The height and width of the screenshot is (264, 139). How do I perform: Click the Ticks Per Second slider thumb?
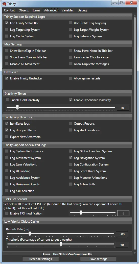click(81, 213)
